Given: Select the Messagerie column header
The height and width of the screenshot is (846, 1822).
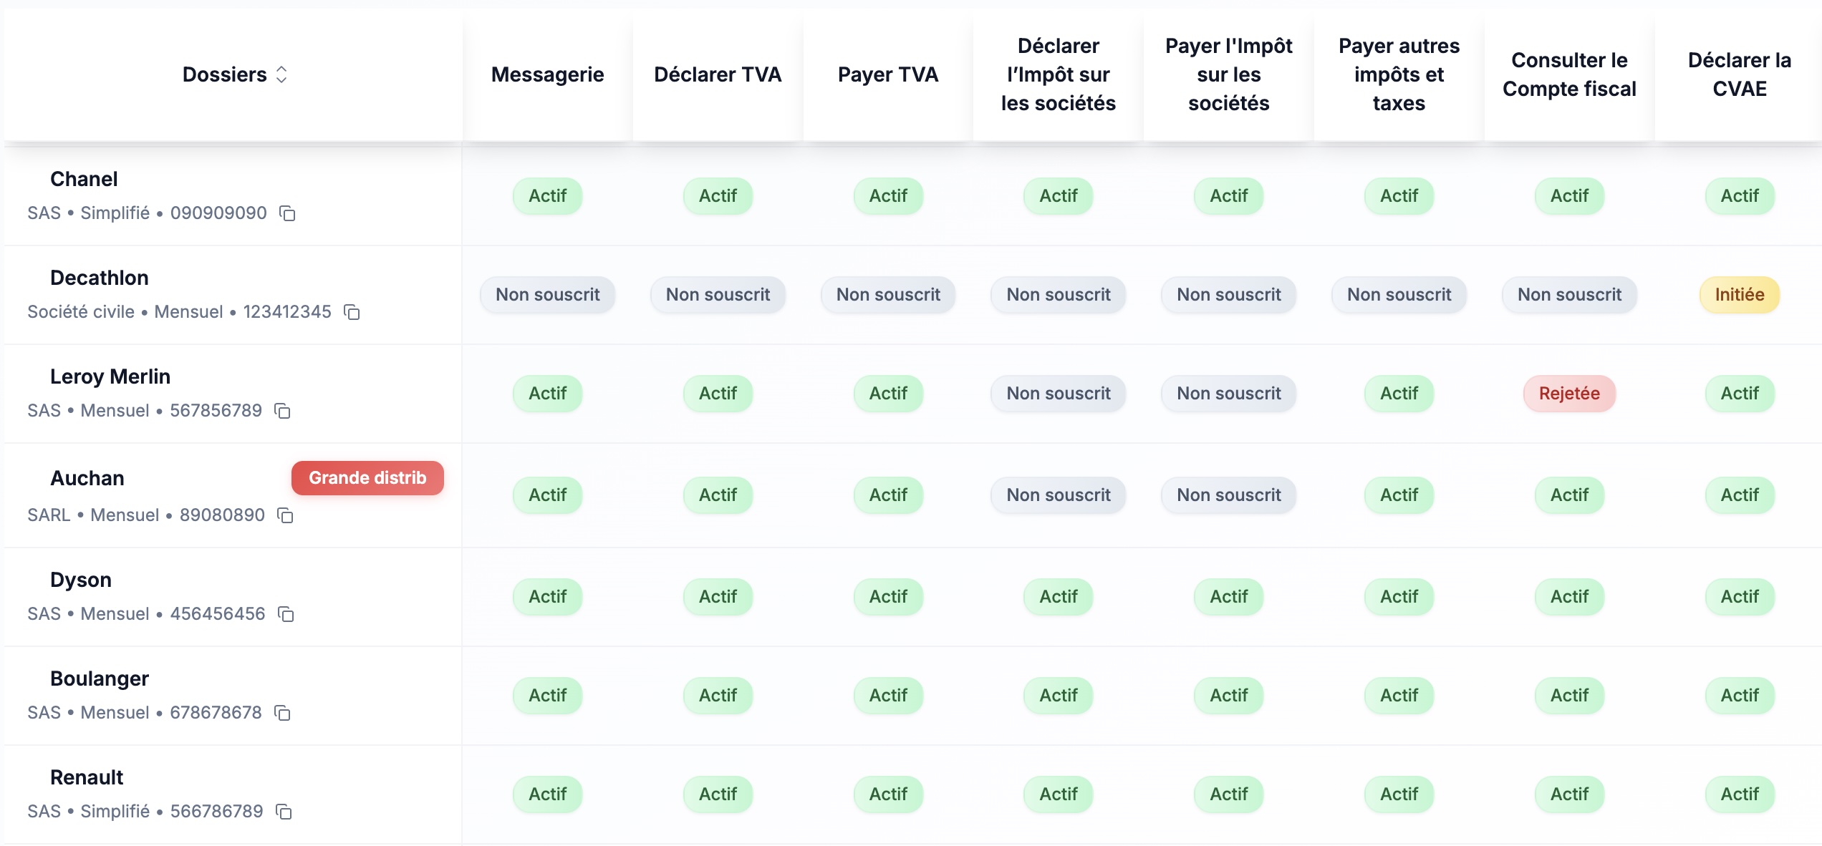Looking at the screenshot, I should coord(547,74).
